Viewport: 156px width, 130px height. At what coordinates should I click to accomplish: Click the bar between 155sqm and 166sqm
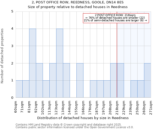(80, 80)
